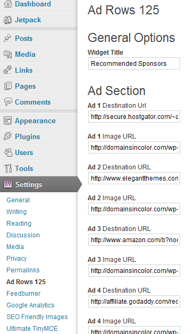Click the Pages document icon
Screen dimensions: 195x334
pos(8,86)
